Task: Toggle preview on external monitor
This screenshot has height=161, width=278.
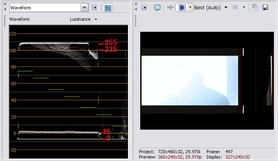Action: (x=157, y=7)
